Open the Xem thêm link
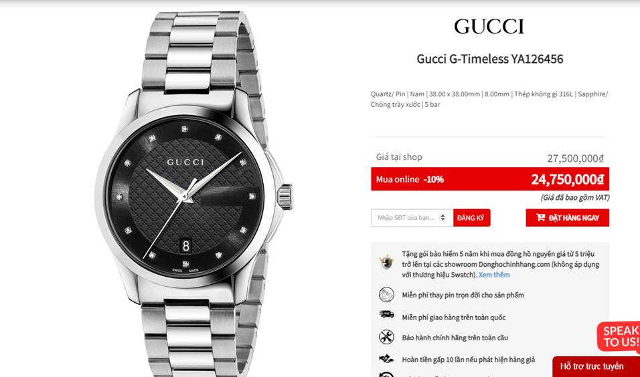Viewport: 640px width, 377px height. click(494, 275)
